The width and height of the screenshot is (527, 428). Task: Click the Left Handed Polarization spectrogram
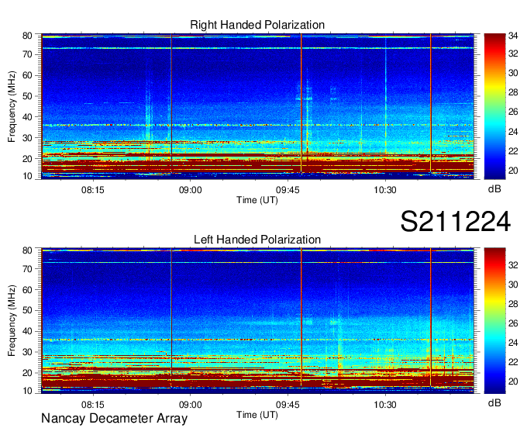click(x=257, y=320)
